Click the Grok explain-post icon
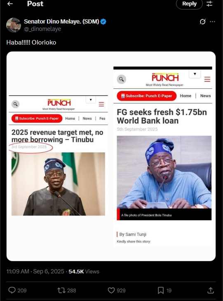Viewport: 223px width, 301px height. click(203, 21)
